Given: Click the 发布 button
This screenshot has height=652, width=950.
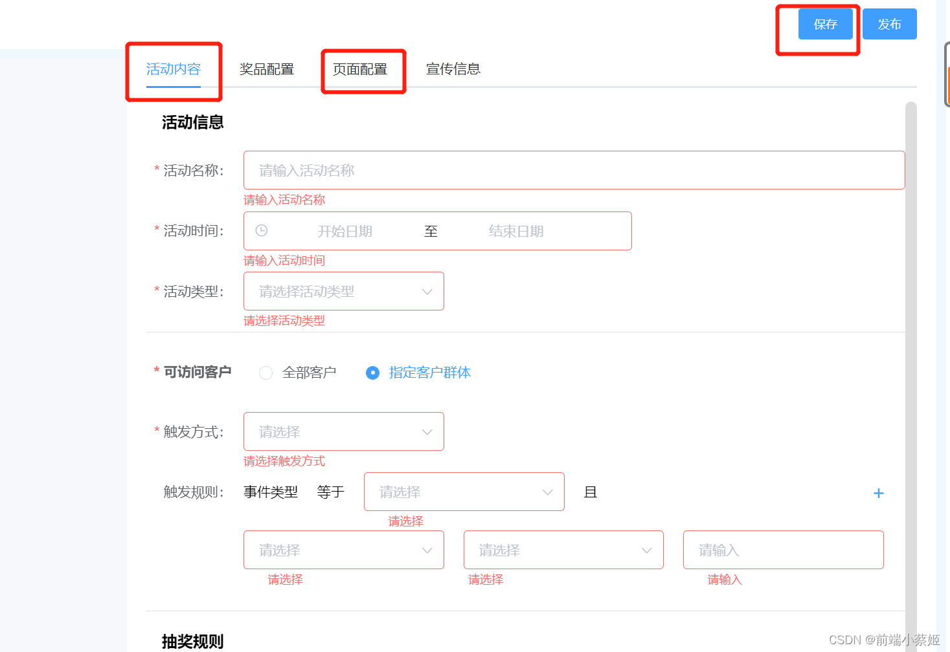Looking at the screenshot, I should click(x=889, y=24).
